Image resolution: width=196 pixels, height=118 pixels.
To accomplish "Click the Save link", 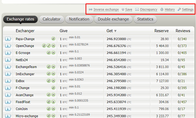I will coord(129,10).
